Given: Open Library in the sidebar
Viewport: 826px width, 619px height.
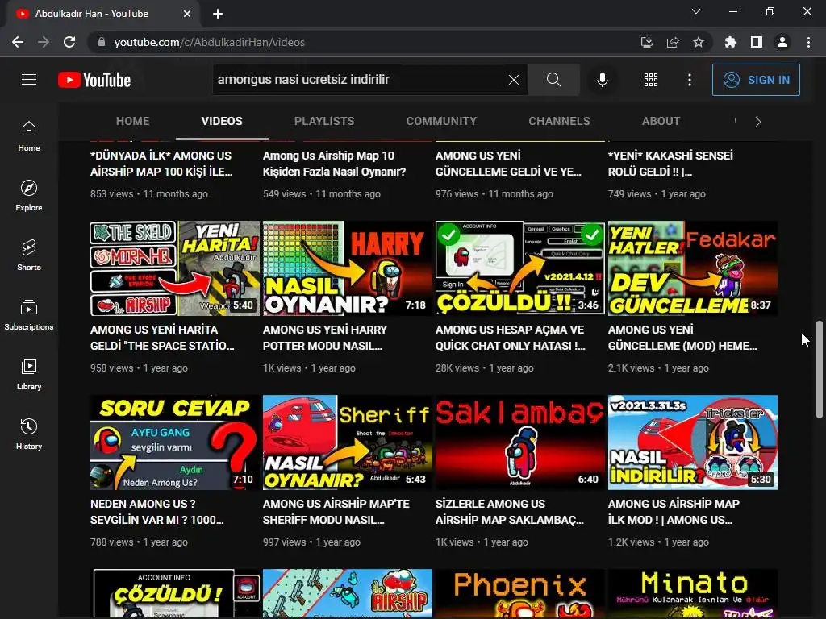Looking at the screenshot, I should (x=29, y=374).
